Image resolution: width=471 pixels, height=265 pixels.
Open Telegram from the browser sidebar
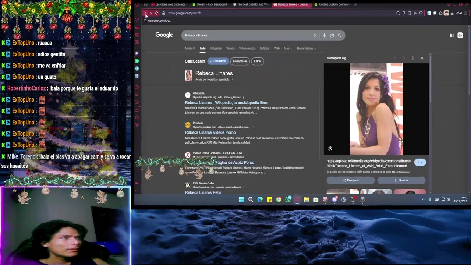[x=137, y=68]
